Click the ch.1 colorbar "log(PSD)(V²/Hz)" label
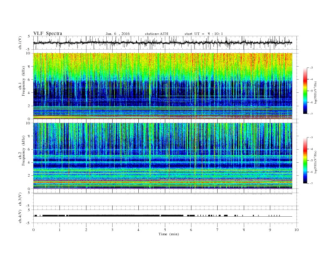The width and height of the screenshot is (334, 258). (315, 92)
